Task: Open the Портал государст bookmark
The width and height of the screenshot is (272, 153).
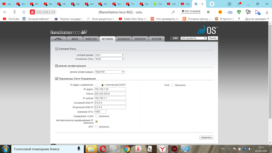Action: coord(69,19)
